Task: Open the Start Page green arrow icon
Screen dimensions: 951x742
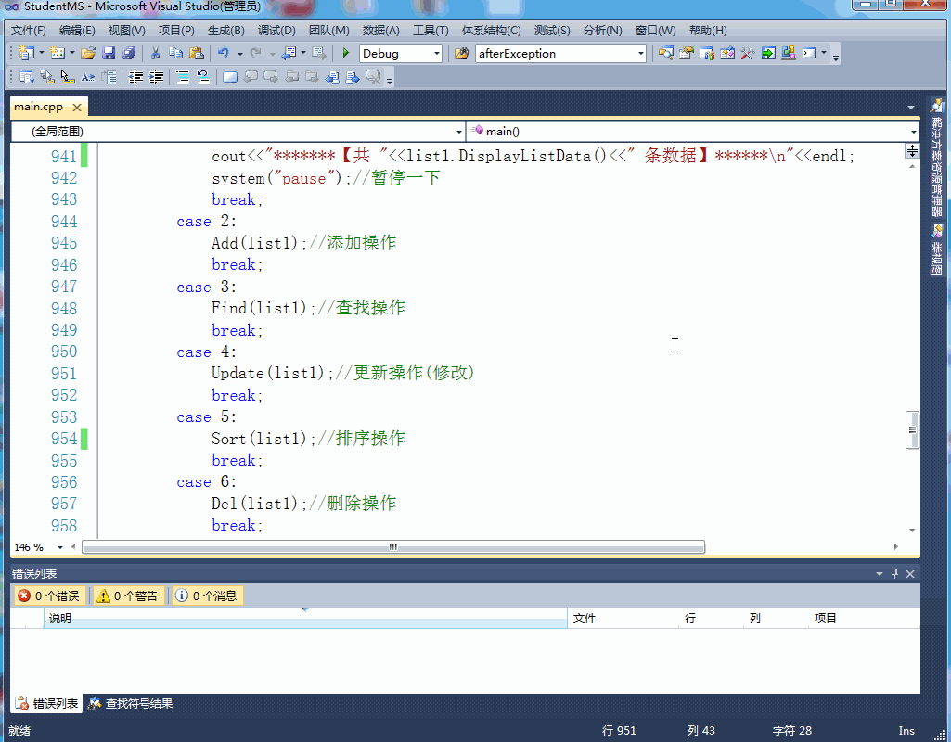Action: (768, 54)
